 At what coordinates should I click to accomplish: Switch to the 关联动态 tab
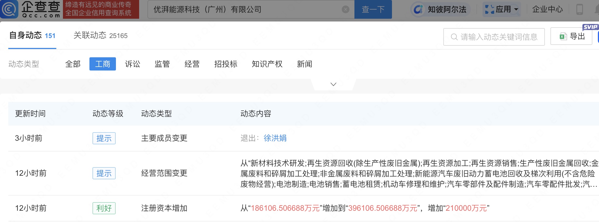[100, 36]
